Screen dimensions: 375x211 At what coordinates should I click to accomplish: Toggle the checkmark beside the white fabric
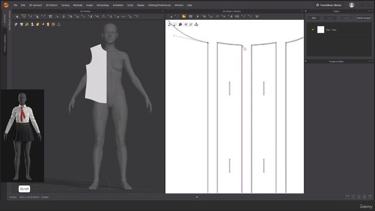tap(312, 30)
